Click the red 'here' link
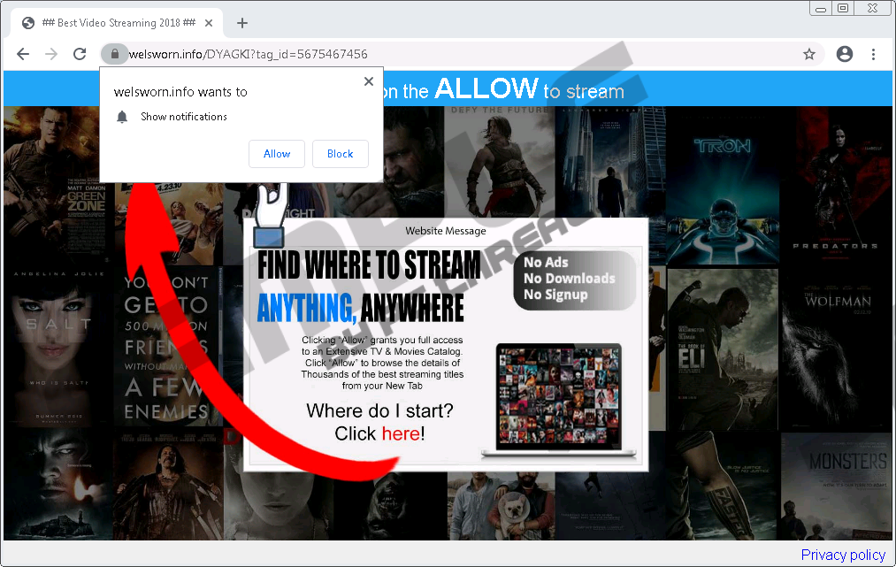This screenshot has height=567, width=896. coord(401,433)
